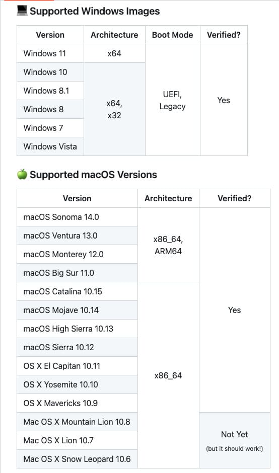Select the macOS Big Sur 11.0 cell
Image resolution: width=279 pixels, height=473 pixels.
[x=77, y=273]
